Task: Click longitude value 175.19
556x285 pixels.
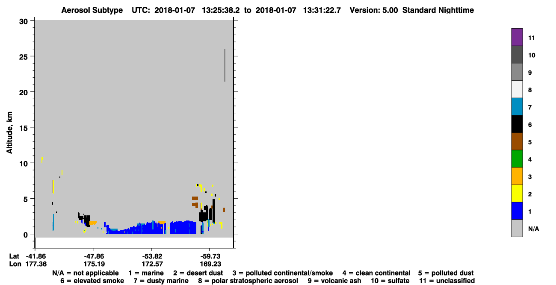Action: pyautogui.click(x=94, y=264)
